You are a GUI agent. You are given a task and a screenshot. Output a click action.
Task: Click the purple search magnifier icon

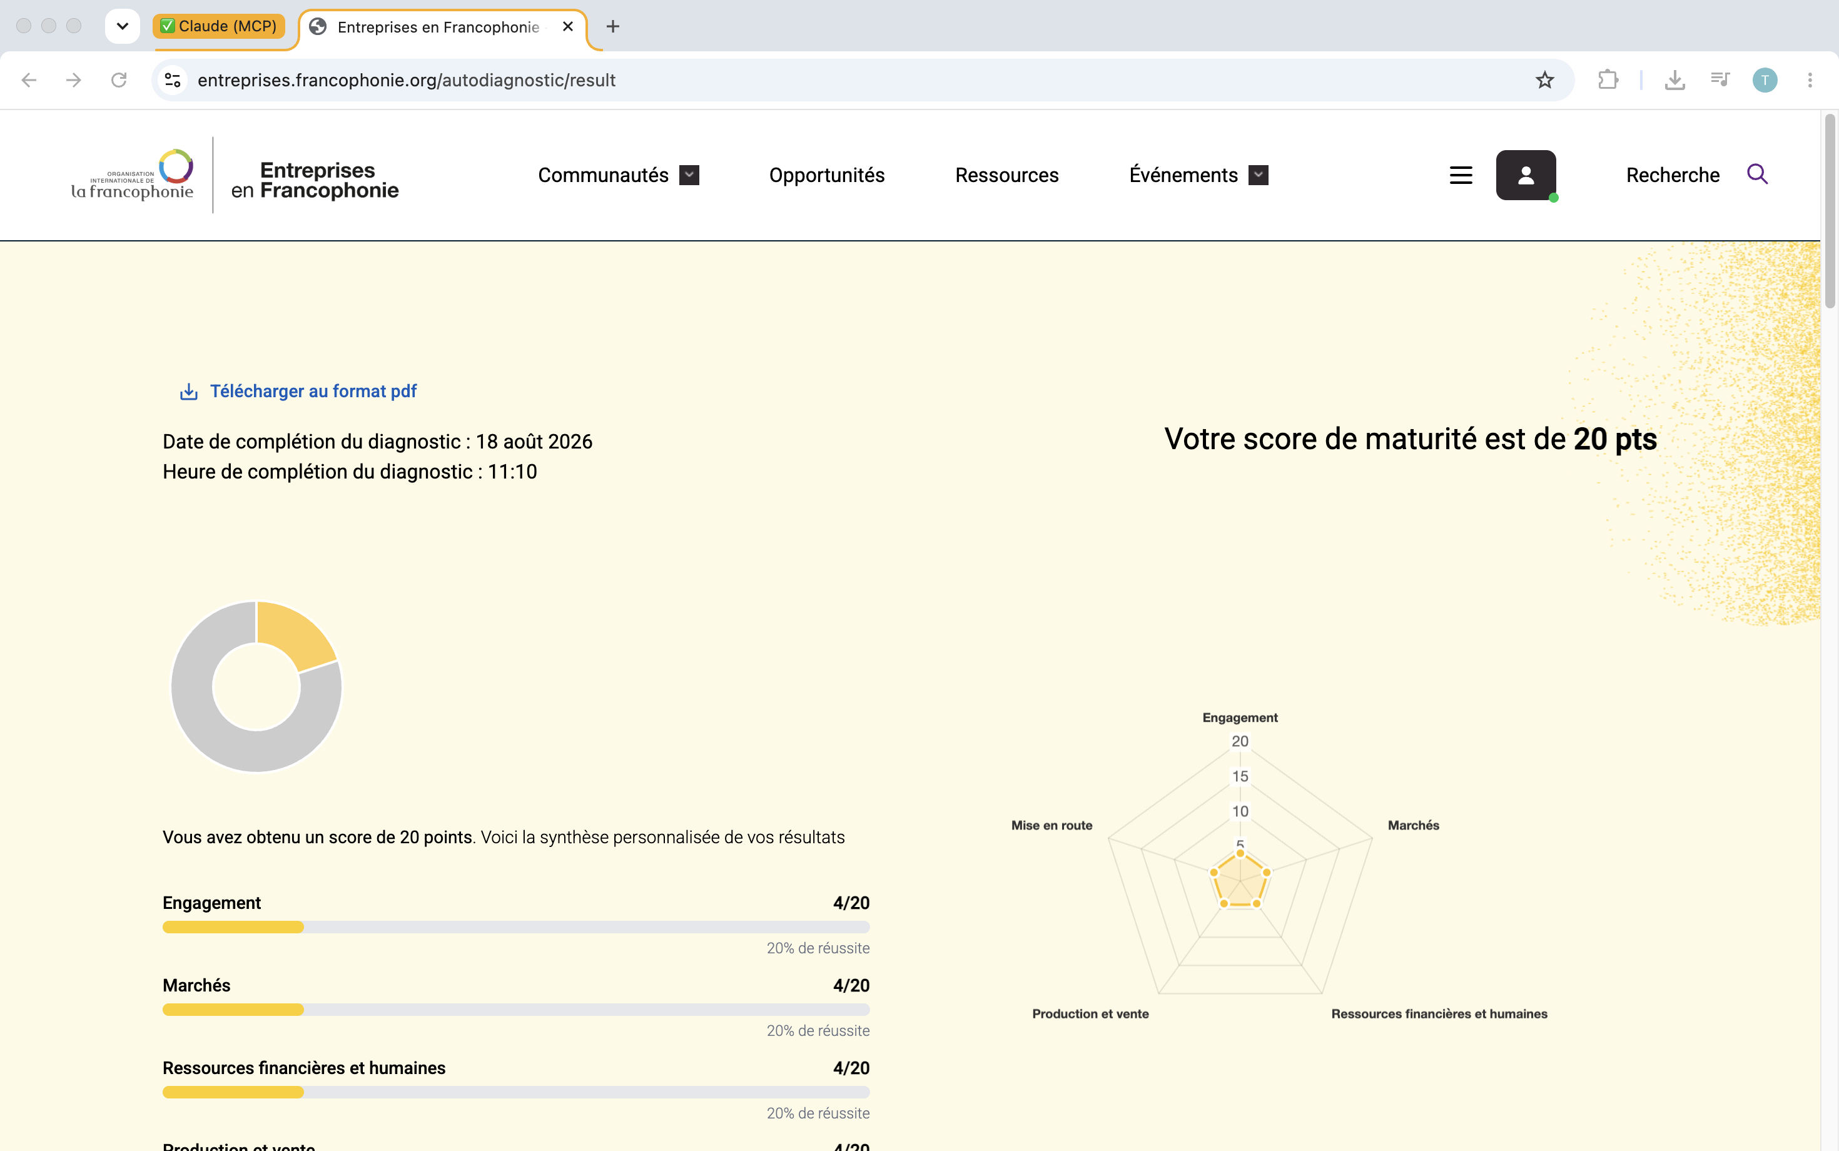point(1757,175)
